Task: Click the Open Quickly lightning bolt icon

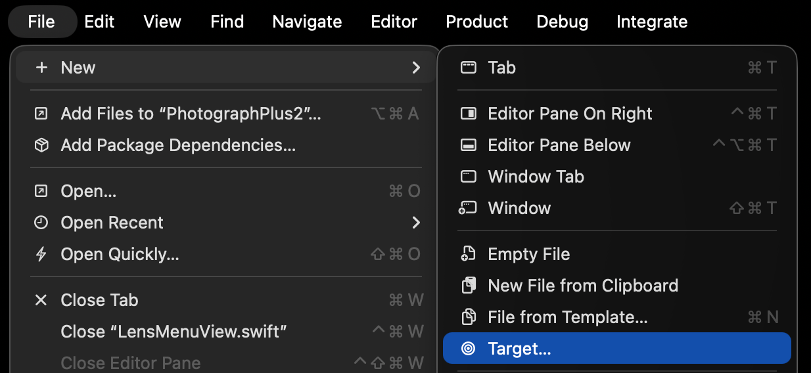Action: (41, 254)
